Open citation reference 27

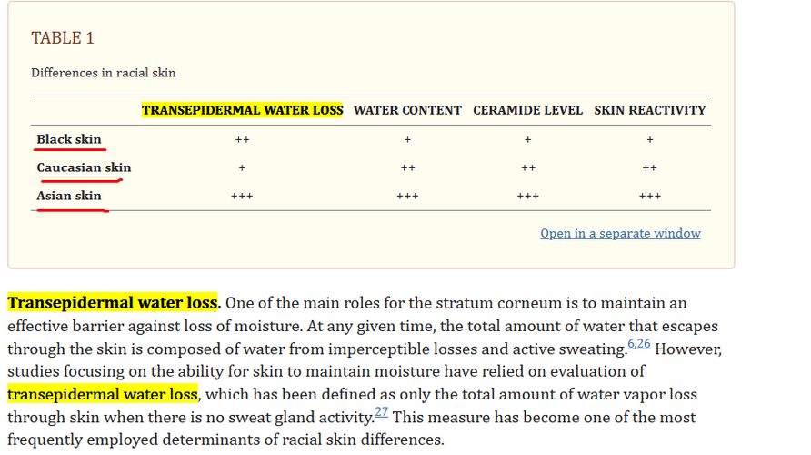pos(381,412)
